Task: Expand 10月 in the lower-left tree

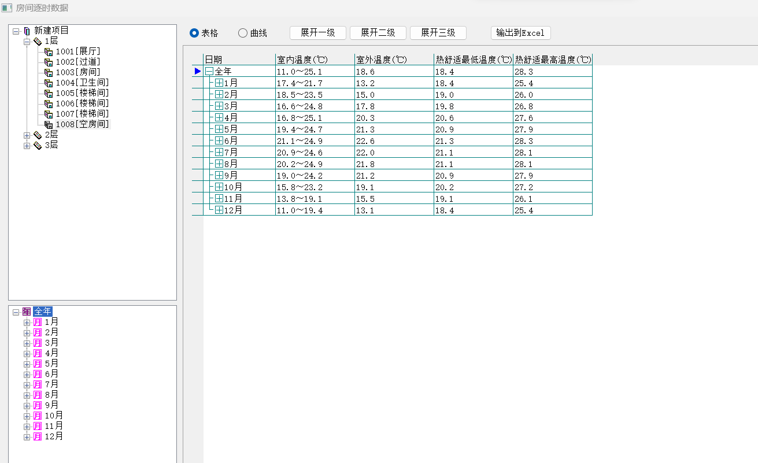Action: (x=27, y=416)
